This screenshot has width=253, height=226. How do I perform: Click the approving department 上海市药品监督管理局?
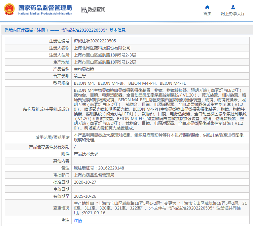(x=94, y=175)
